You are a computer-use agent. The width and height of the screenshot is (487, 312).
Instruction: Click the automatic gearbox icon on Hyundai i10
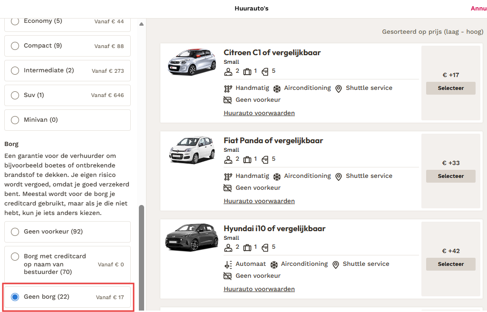click(x=228, y=265)
